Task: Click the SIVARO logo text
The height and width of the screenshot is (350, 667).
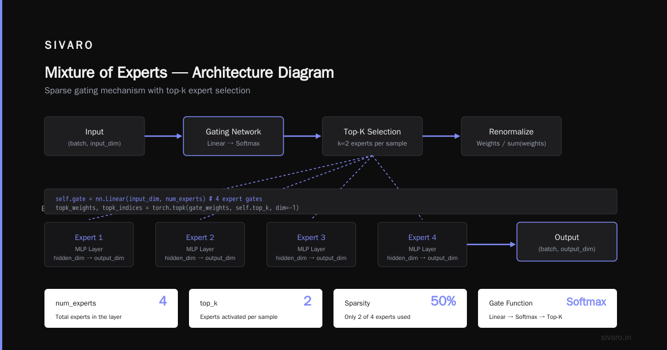Action: tap(69, 46)
